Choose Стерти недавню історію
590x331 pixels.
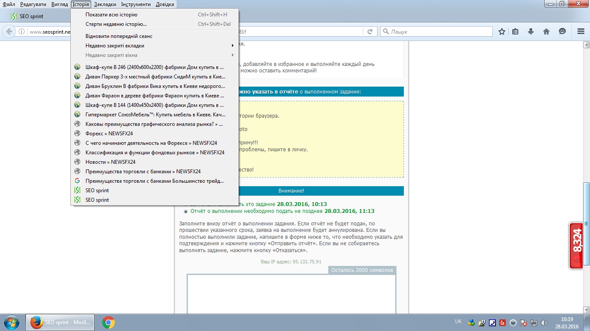click(x=155, y=24)
